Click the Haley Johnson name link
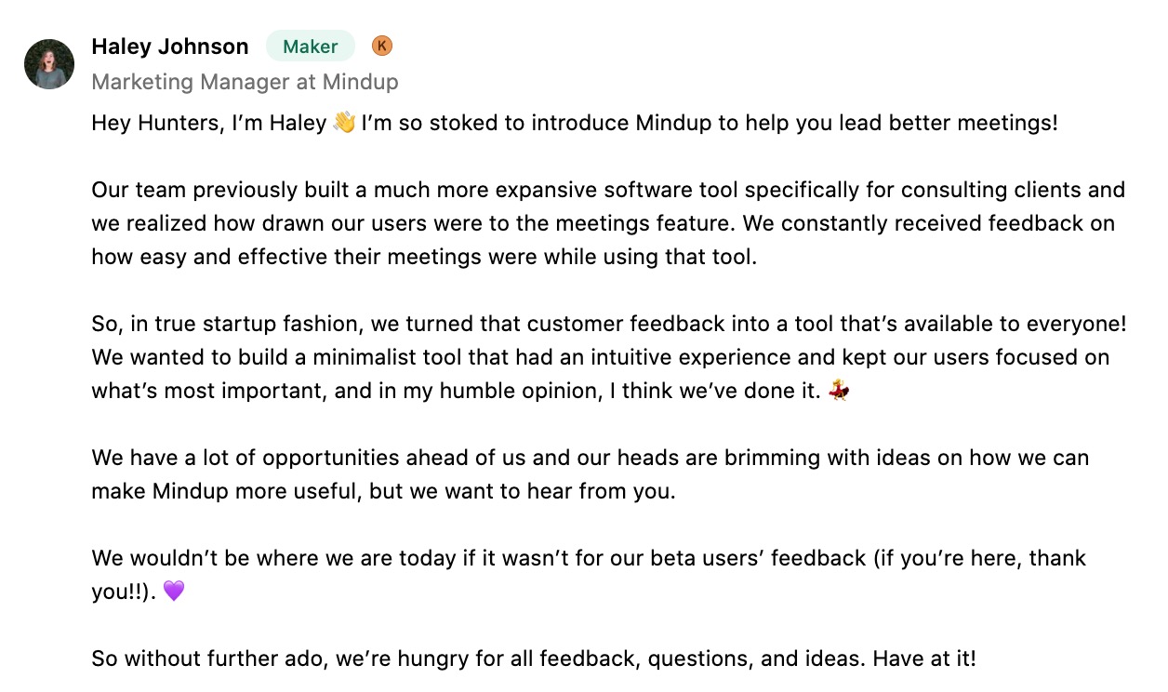This screenshot has width=1168, height=692. pyautogui.click(x=170, y=47)
